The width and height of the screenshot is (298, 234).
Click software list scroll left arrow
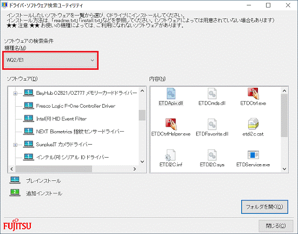tap(12, 169)
